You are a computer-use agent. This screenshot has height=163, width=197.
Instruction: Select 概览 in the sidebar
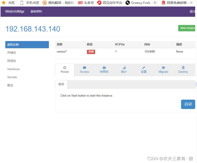10,85
